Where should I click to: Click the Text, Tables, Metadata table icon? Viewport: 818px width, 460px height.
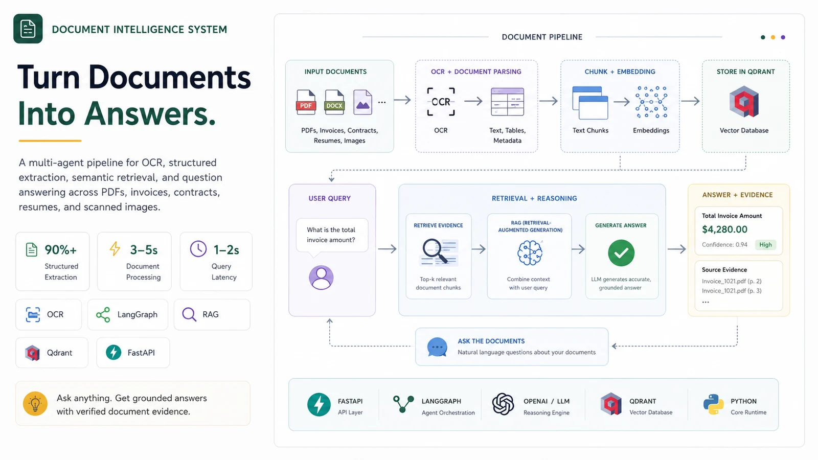pos(507,102)
